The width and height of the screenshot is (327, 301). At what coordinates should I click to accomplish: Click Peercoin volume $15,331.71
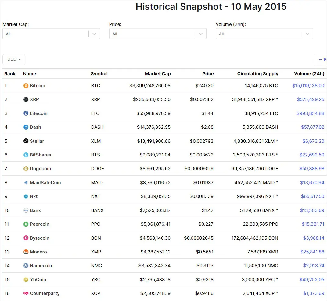point(313,224)
